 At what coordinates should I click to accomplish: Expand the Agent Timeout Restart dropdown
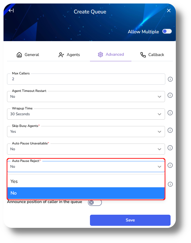pos(86,97)
